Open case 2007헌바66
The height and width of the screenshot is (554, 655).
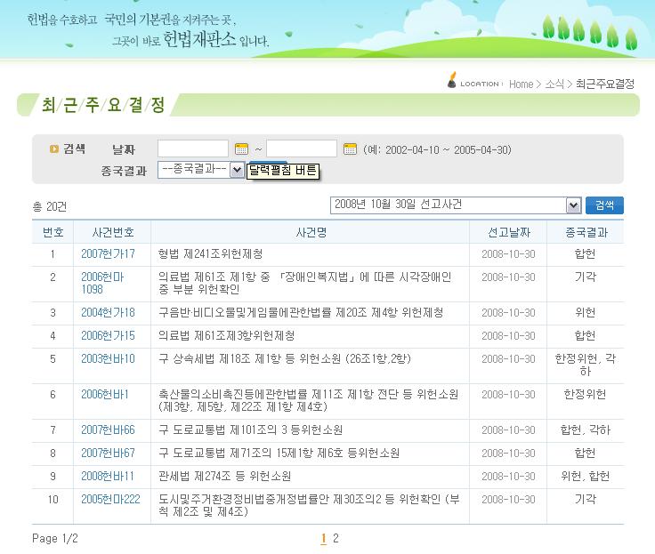click(108, 430)
